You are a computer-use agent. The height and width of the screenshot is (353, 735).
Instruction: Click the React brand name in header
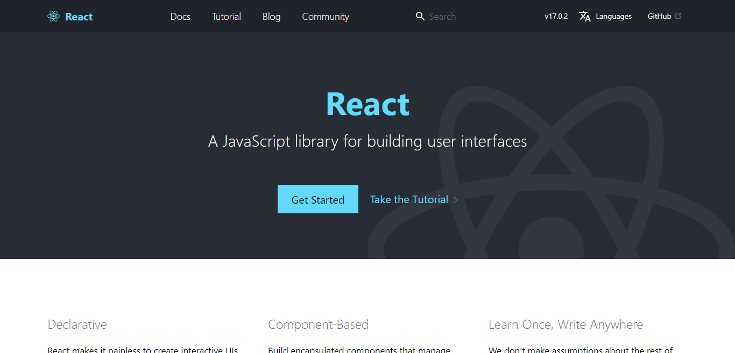pos(79,16)
